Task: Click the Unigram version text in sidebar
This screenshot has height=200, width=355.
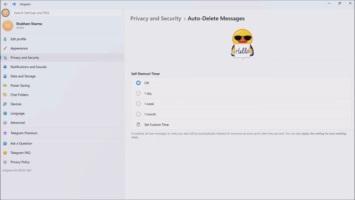Action: coord(17,171)
